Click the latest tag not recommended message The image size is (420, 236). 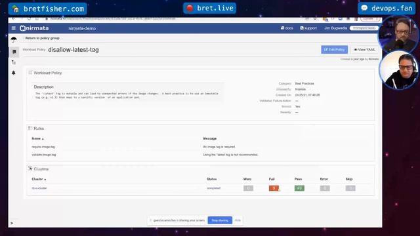[230, 155]
